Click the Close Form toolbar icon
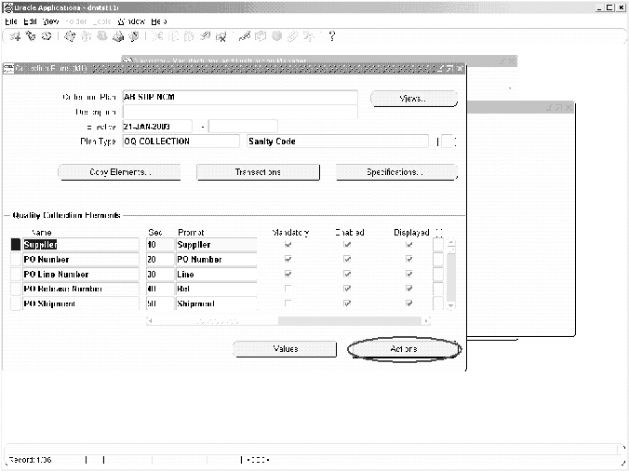The image size is (629, 472). click(134, 36)
